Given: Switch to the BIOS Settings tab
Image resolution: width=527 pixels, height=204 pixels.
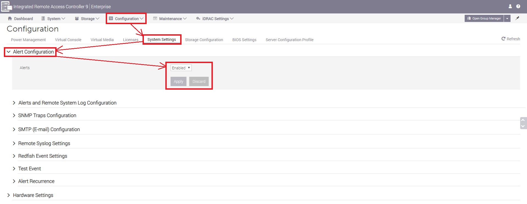Looking at the screenshot, I should tap(244, 40).
